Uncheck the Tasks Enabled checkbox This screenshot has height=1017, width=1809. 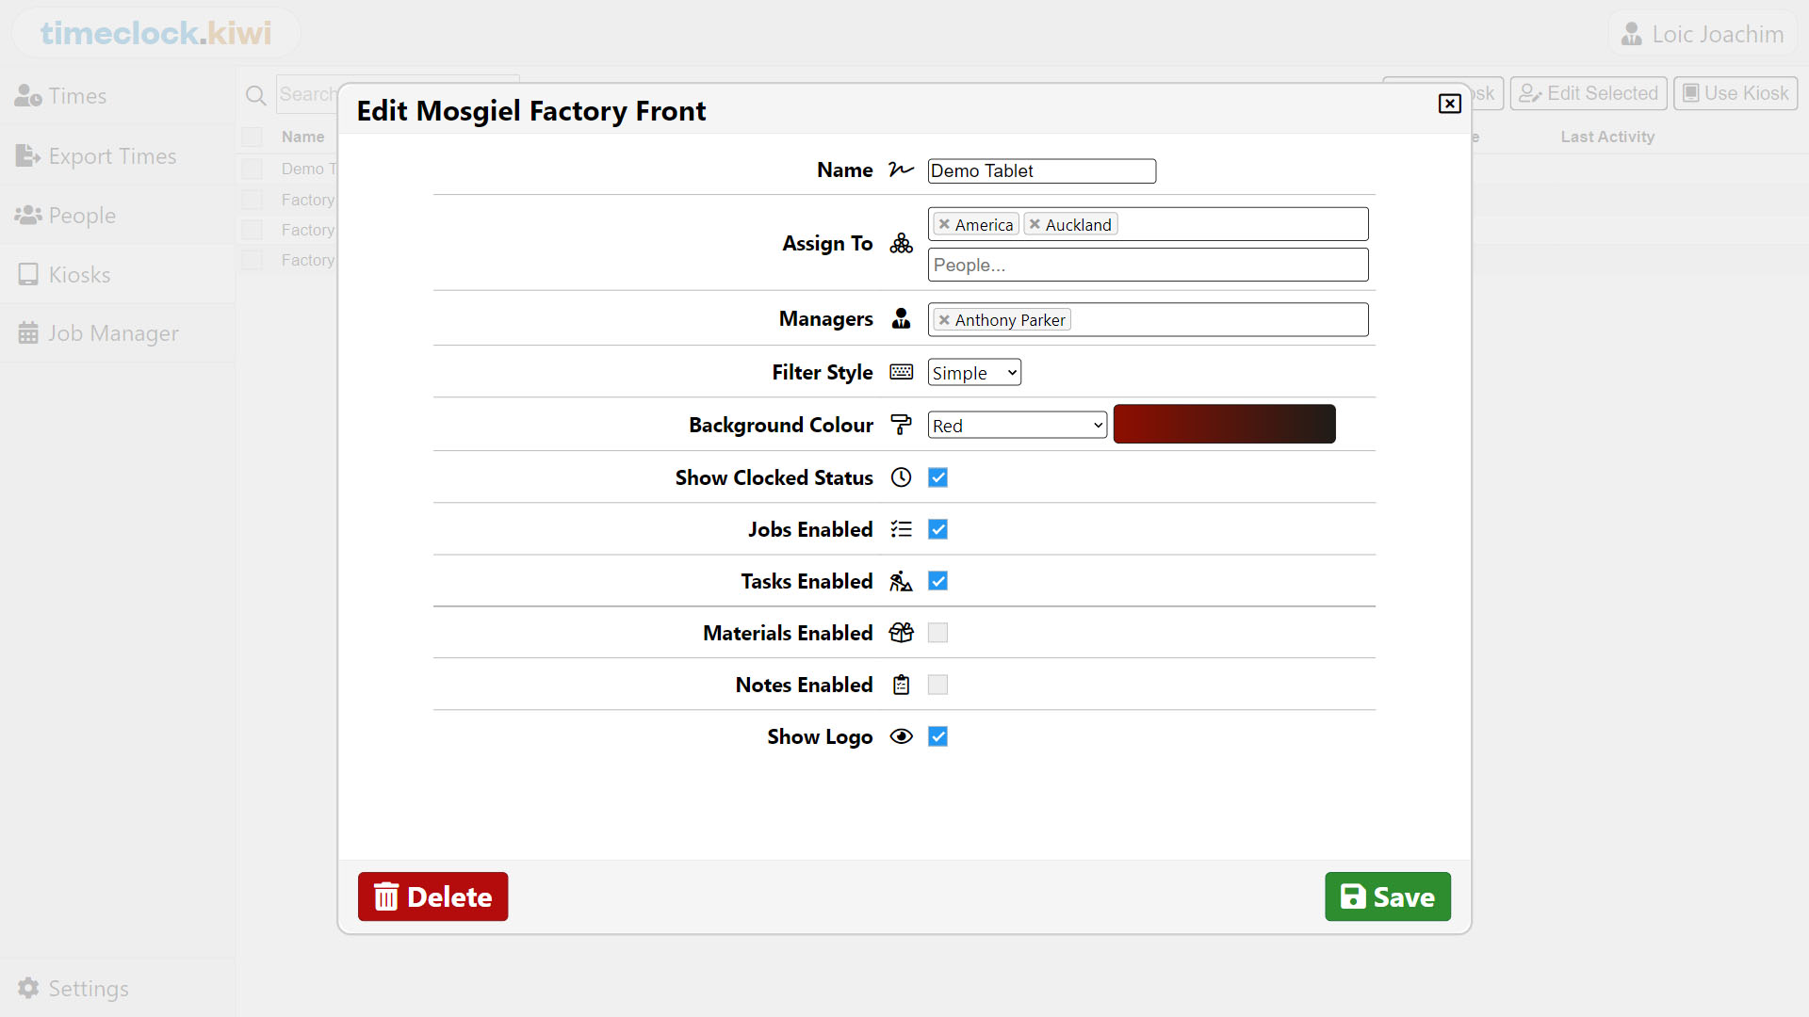coord(937,581)
